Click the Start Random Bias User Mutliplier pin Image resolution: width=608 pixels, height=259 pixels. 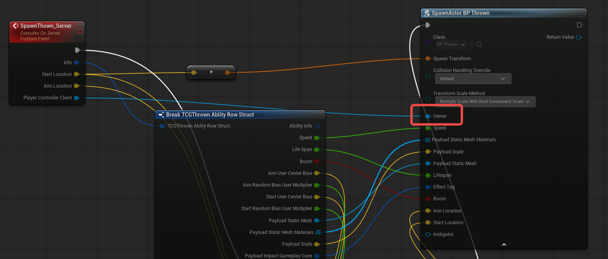click(x=317, y=209)
